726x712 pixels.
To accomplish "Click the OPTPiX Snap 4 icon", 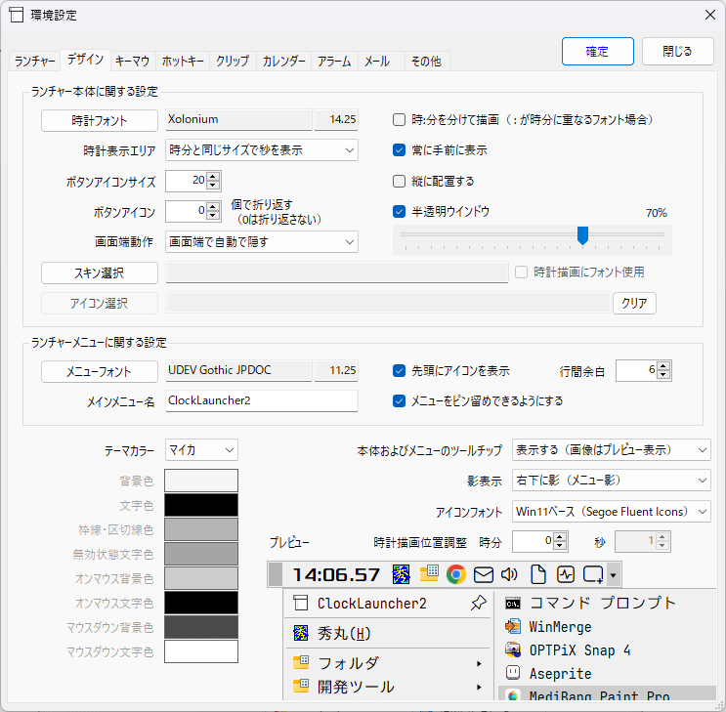I will 513,649.
